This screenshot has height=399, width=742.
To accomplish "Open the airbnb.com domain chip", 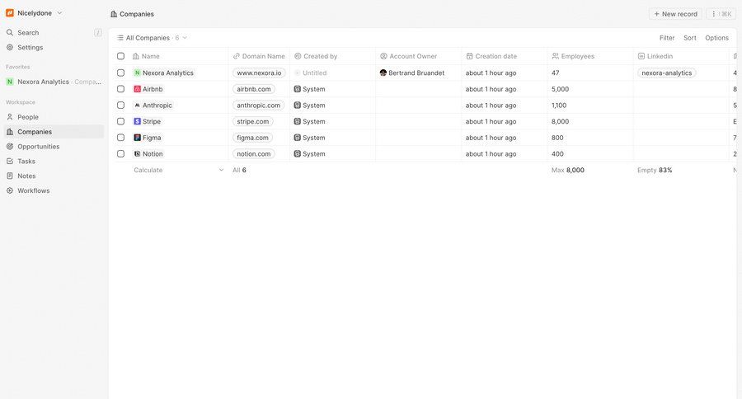I will [254, 89].
